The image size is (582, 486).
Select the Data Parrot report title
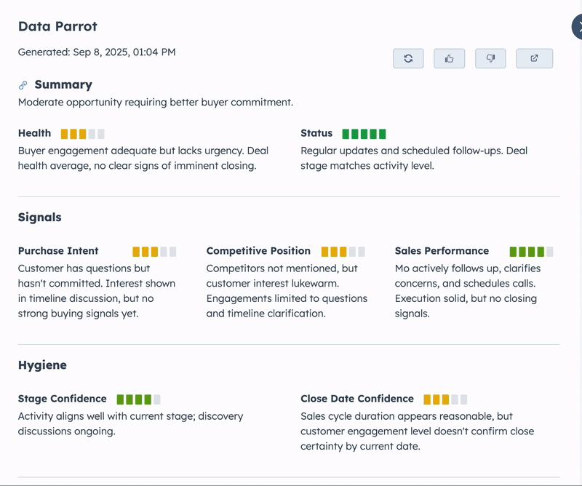[x=58, y=26]
